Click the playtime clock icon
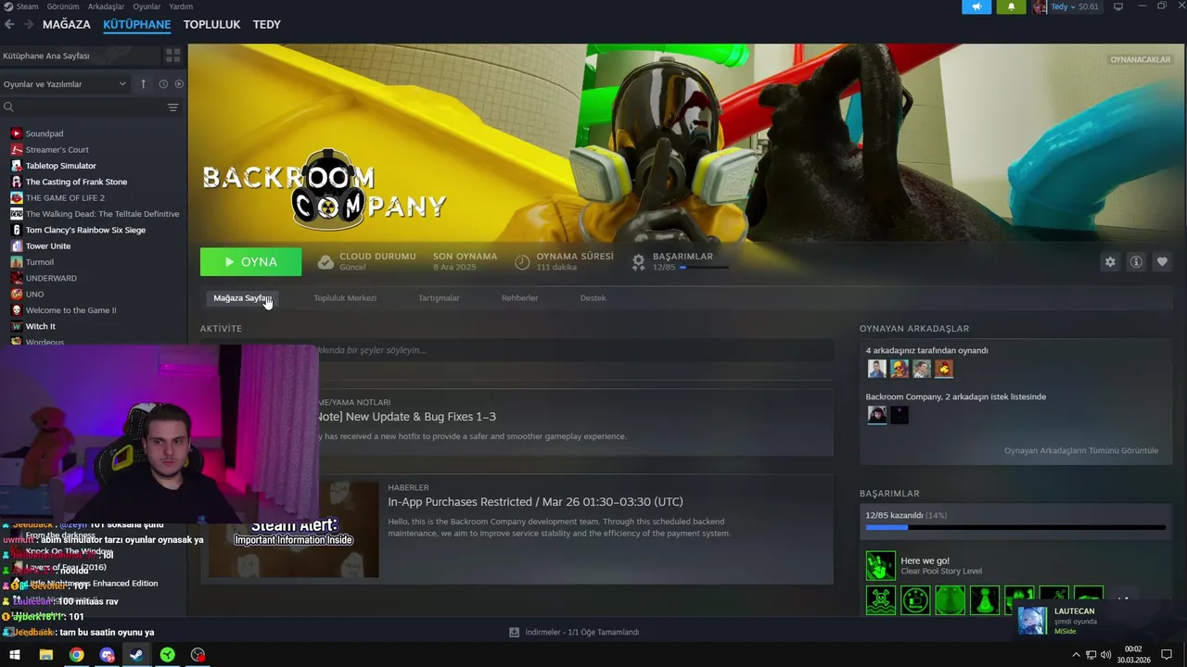 [x=522, y=262]
